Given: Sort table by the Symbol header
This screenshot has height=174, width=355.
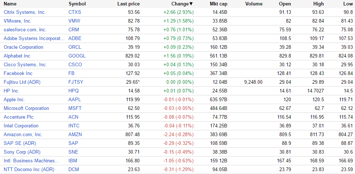Looking at the screenshot, I should pos(77,4).
